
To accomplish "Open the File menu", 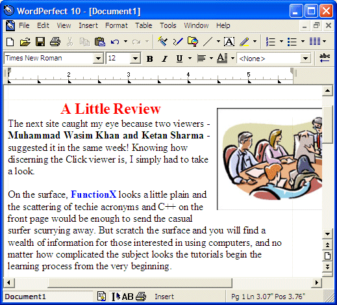I will (24, 25).
